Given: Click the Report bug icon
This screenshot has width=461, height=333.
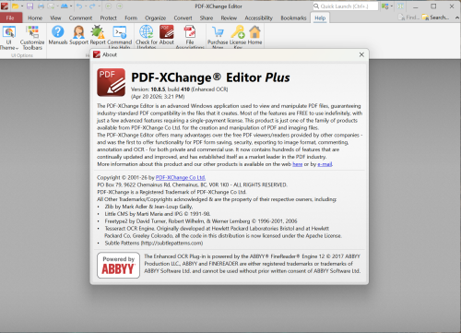Looking at the screenshot, I should (x=98, y=31).
